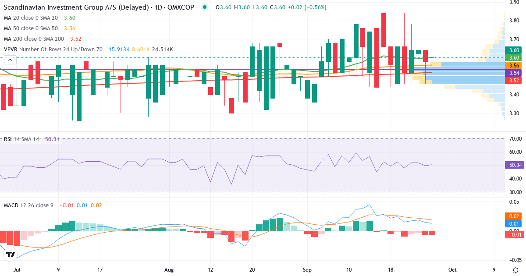Image resolution: width=526 pixels, height=276 pixels.
Task: Click the TradingView logo icon
Action: click(11, 254)
